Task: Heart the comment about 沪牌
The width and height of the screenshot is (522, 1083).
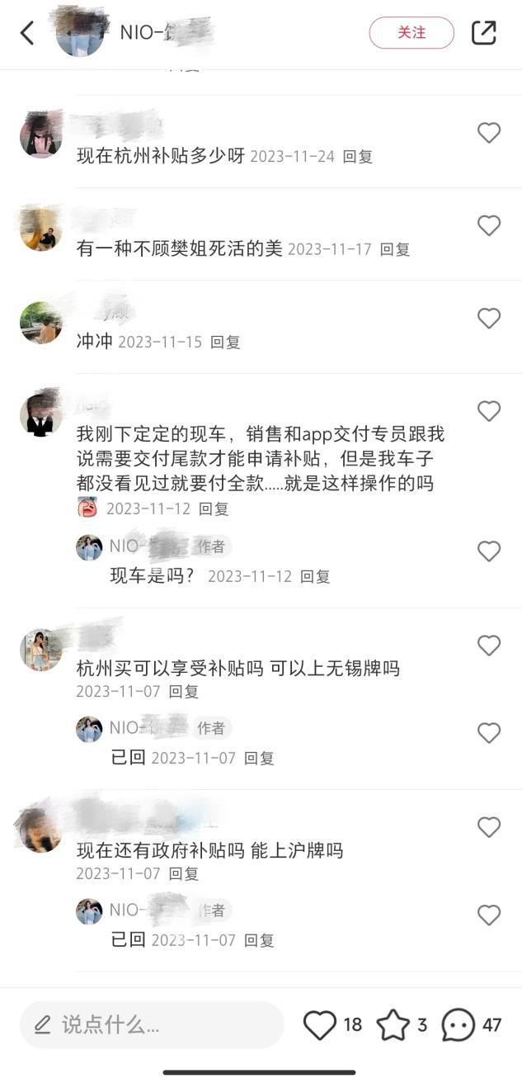Action: [489, 827]
